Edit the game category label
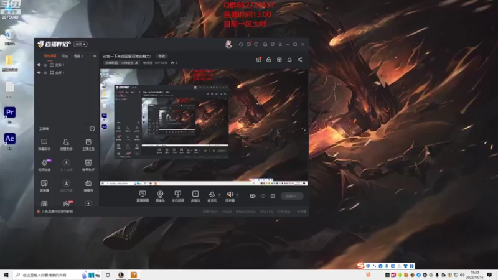498x280 pixels. coord(121,63)
